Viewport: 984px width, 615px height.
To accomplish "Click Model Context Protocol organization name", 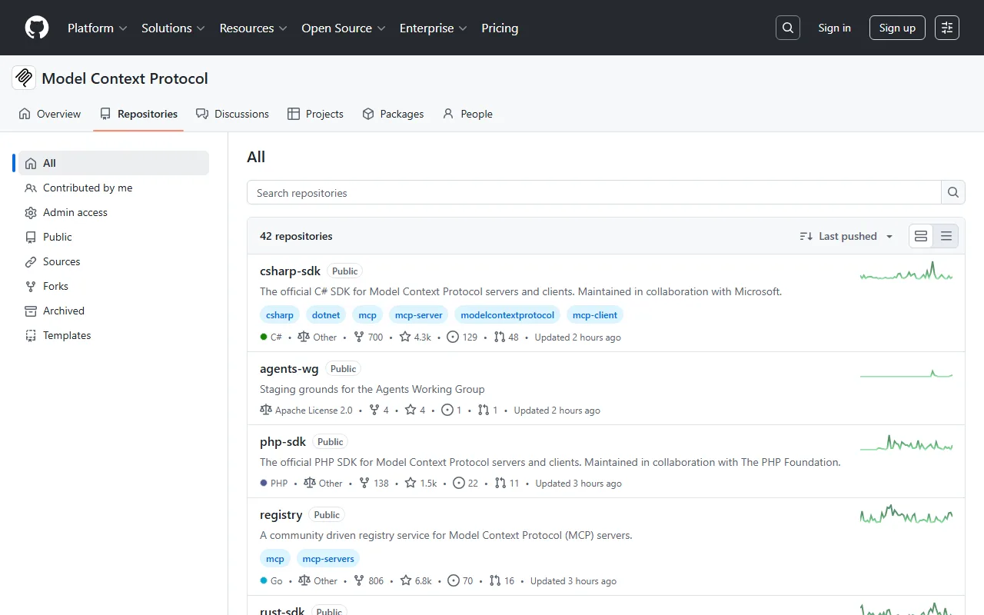I will (125, 78).
